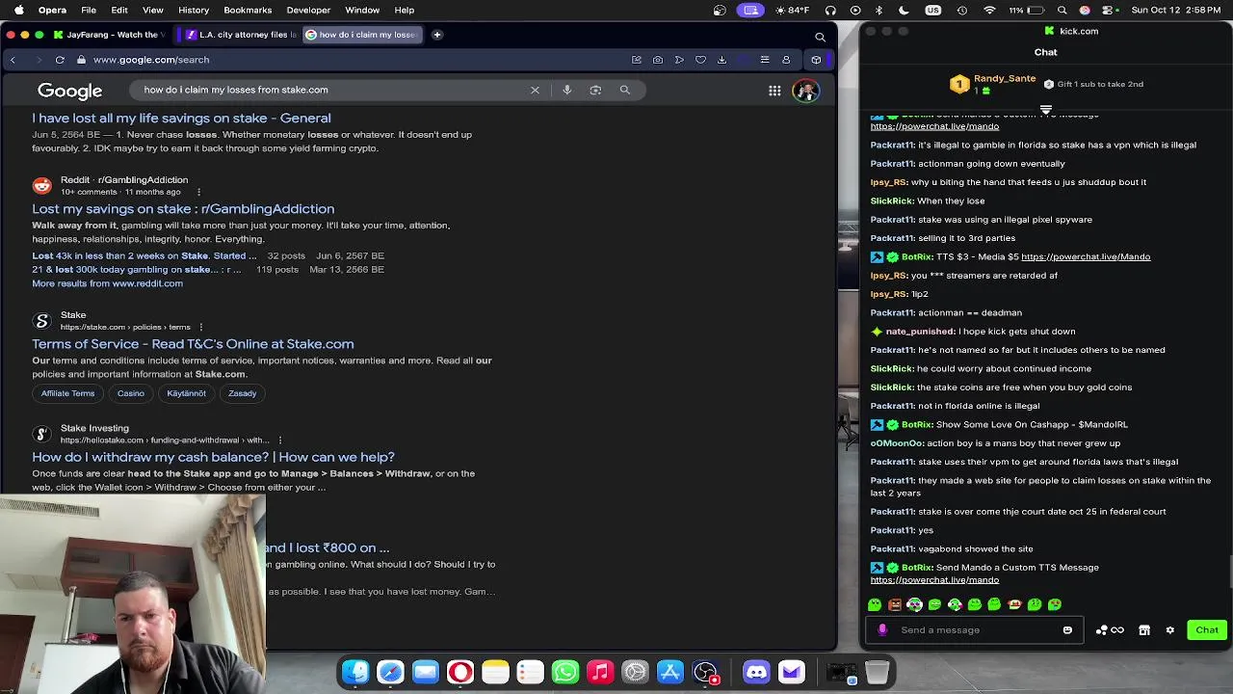Screen dimensions: 1233x694
Task: Reload the page in Opera
Action: [x=60, y=60]
